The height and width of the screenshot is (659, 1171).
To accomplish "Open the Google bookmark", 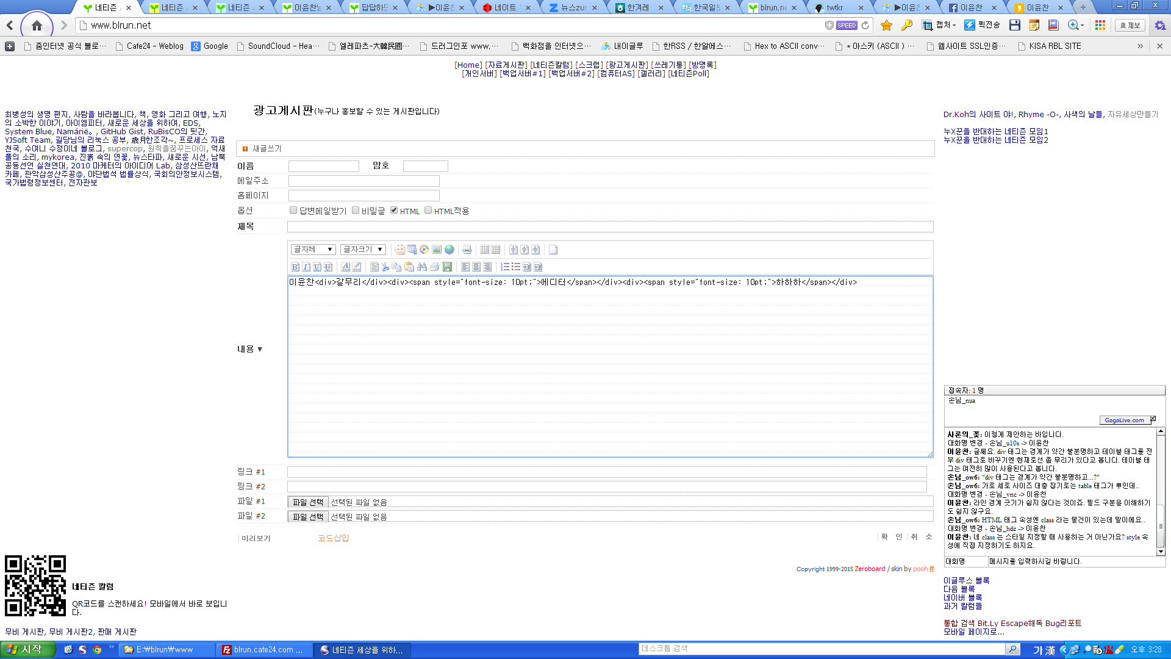I will click(x=209, y=46).
